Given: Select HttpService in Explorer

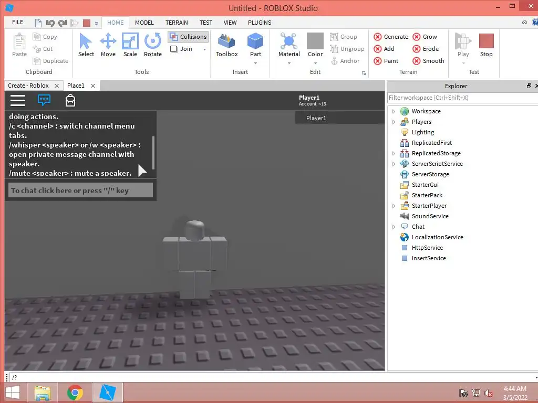Looking at the screenshot, I should tap(427, 248).
